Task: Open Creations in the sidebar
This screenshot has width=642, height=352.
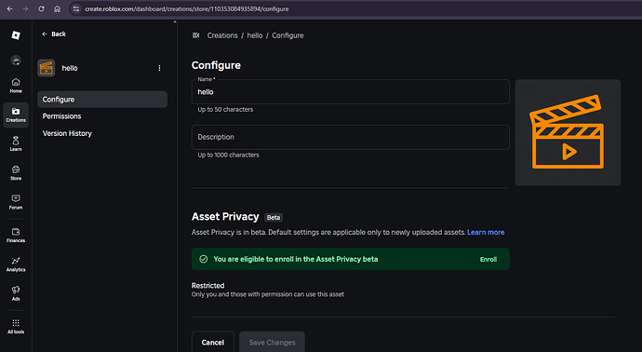Action: pos(16,115)
